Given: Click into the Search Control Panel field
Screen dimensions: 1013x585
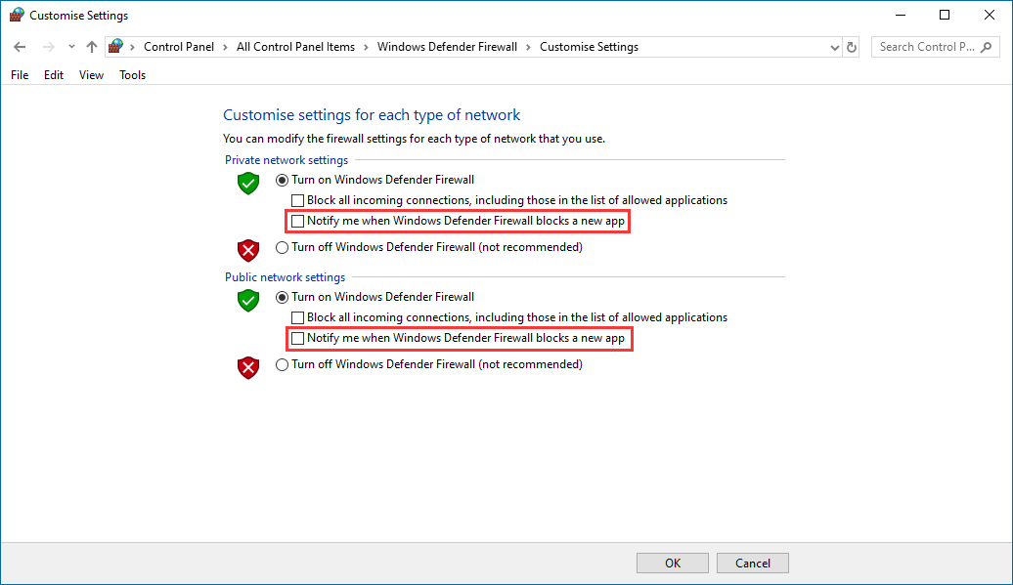Looking at the screenshot, I should click(x=924, y=47).
